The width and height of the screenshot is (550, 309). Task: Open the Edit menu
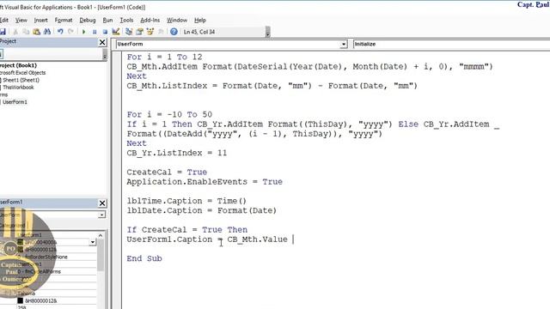click(4, 21)
